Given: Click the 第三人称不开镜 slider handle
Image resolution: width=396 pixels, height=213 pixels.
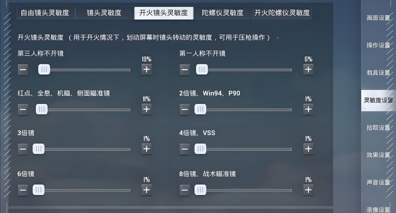Looking at the screenshot, I should pos(44,69).
